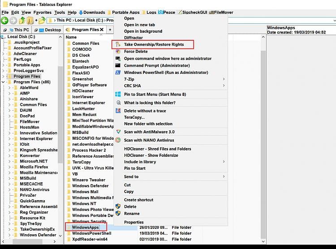The width and height of the screenshot is (336, 249).
Task: Collapse Program Files (x86) tree node
Action: pyautogui.click(x=3, y=82)
